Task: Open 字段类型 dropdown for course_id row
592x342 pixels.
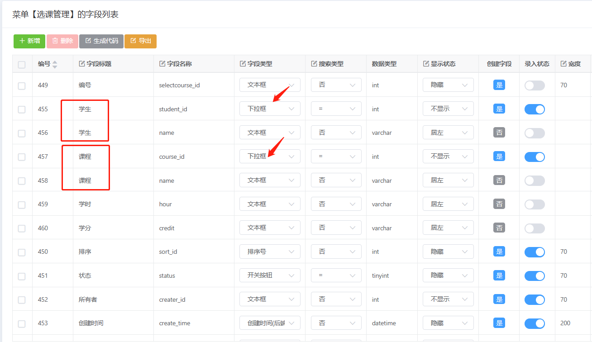Action: click(270, 157)
